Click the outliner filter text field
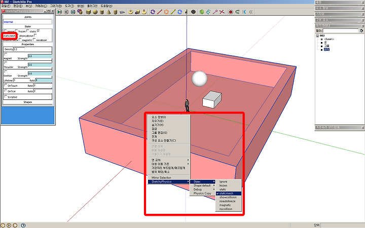Image resolution: width=365 pixels, height=228 pixels. pos(341,30)
